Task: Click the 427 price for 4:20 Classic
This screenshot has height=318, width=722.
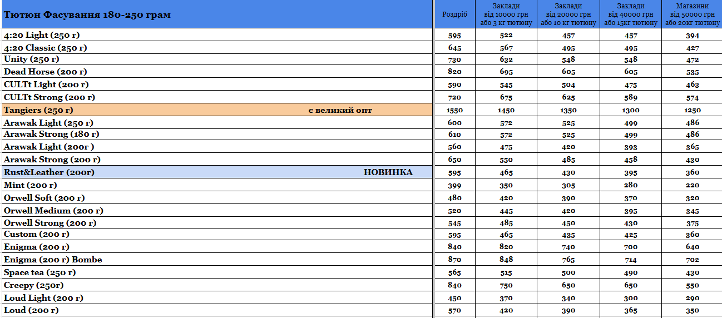Action: (x=693, y=48)
